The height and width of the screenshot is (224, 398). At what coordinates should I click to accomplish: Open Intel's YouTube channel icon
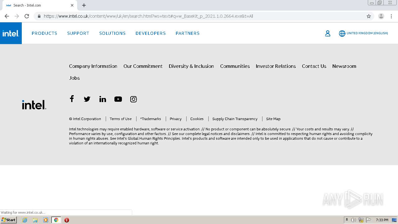[118, 99]
